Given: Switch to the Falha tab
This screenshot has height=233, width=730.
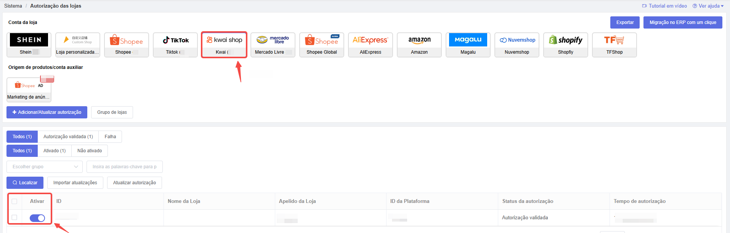Looking at the screenshot, I should coord(110,137).
